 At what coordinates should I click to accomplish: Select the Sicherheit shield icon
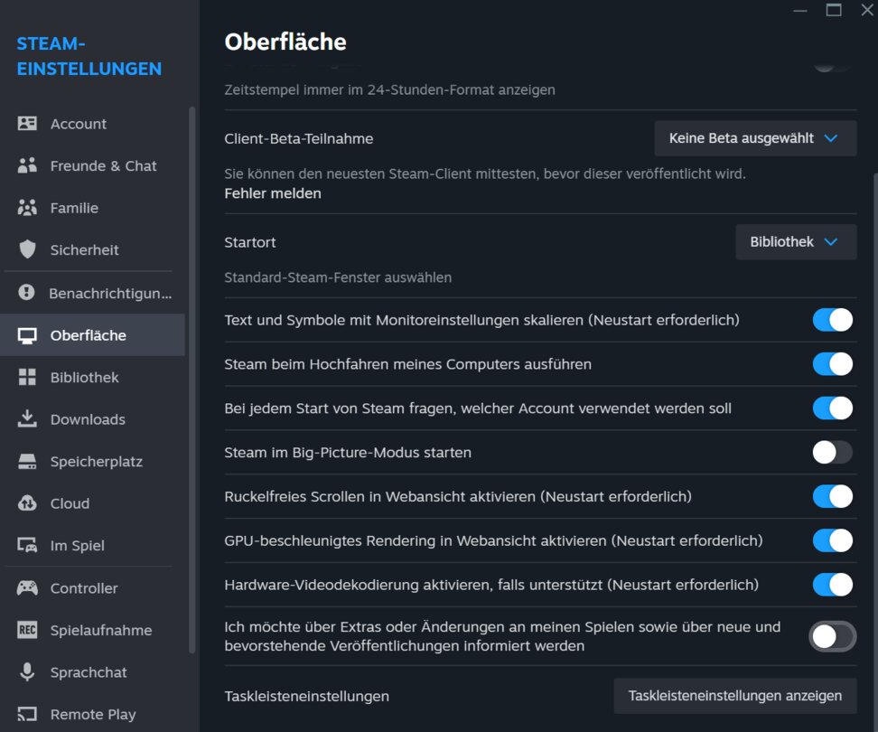tap(27, 250)
